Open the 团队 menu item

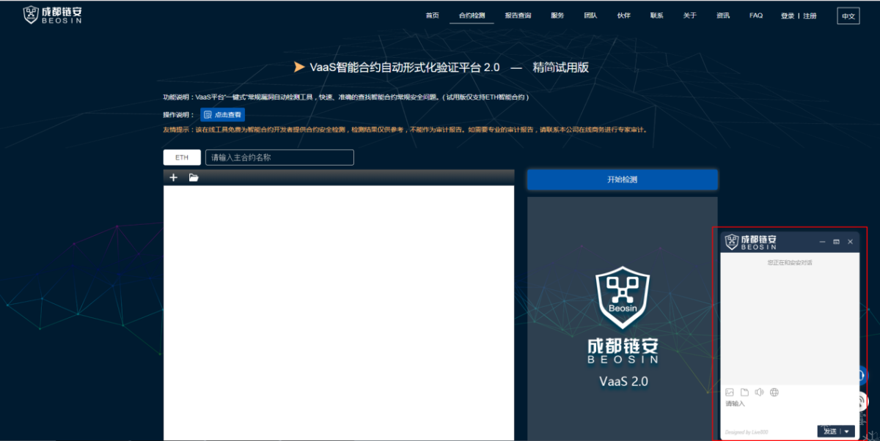590,15
